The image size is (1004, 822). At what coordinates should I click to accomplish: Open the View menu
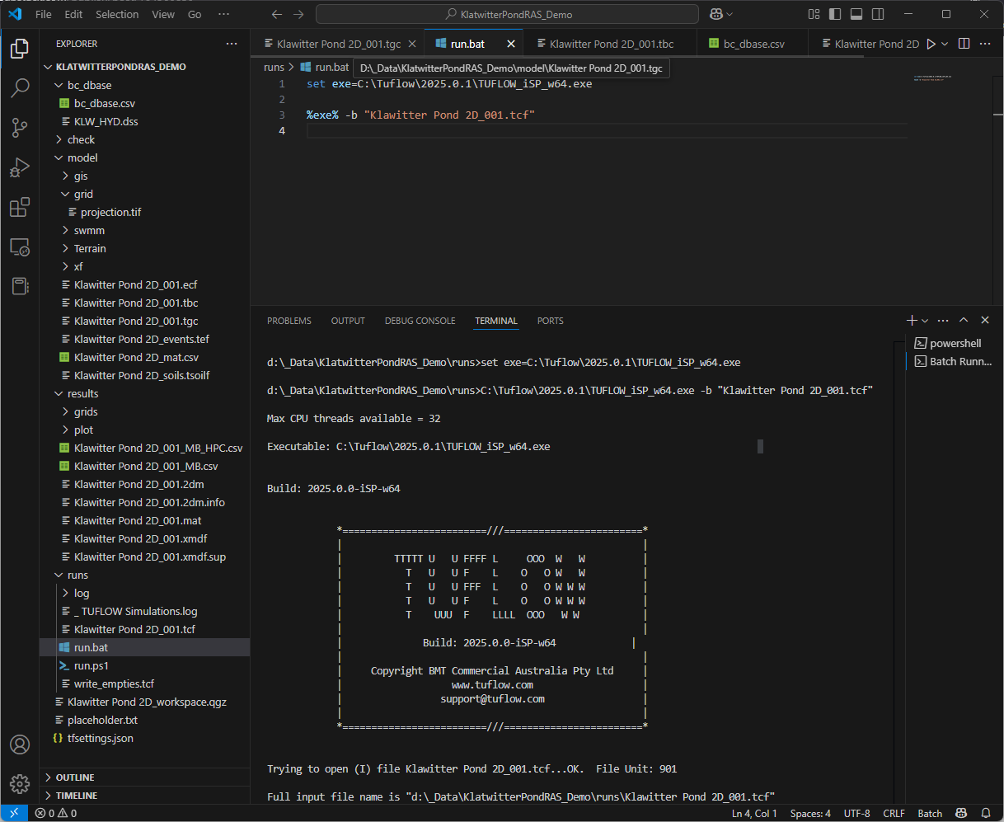point(163,14)
